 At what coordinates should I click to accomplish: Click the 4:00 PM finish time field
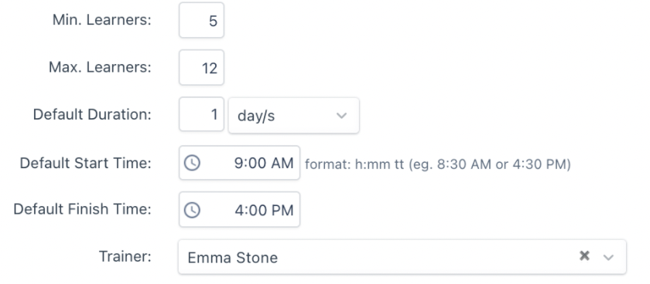pyautogui.click(x=239, y=209)
